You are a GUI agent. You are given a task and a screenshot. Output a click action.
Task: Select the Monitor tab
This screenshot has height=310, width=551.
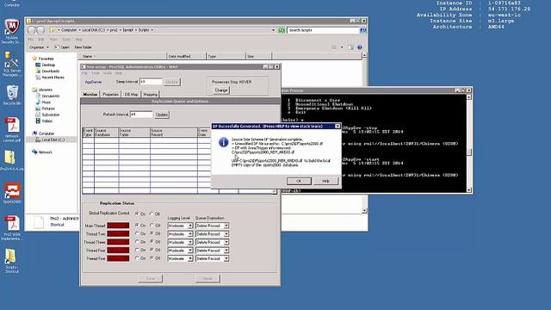90,94
